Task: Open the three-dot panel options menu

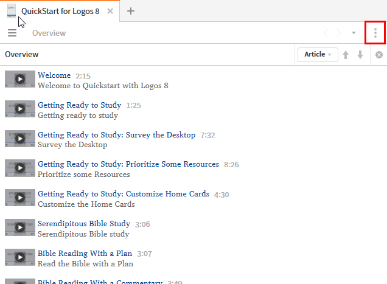Action: pos(375,33)
